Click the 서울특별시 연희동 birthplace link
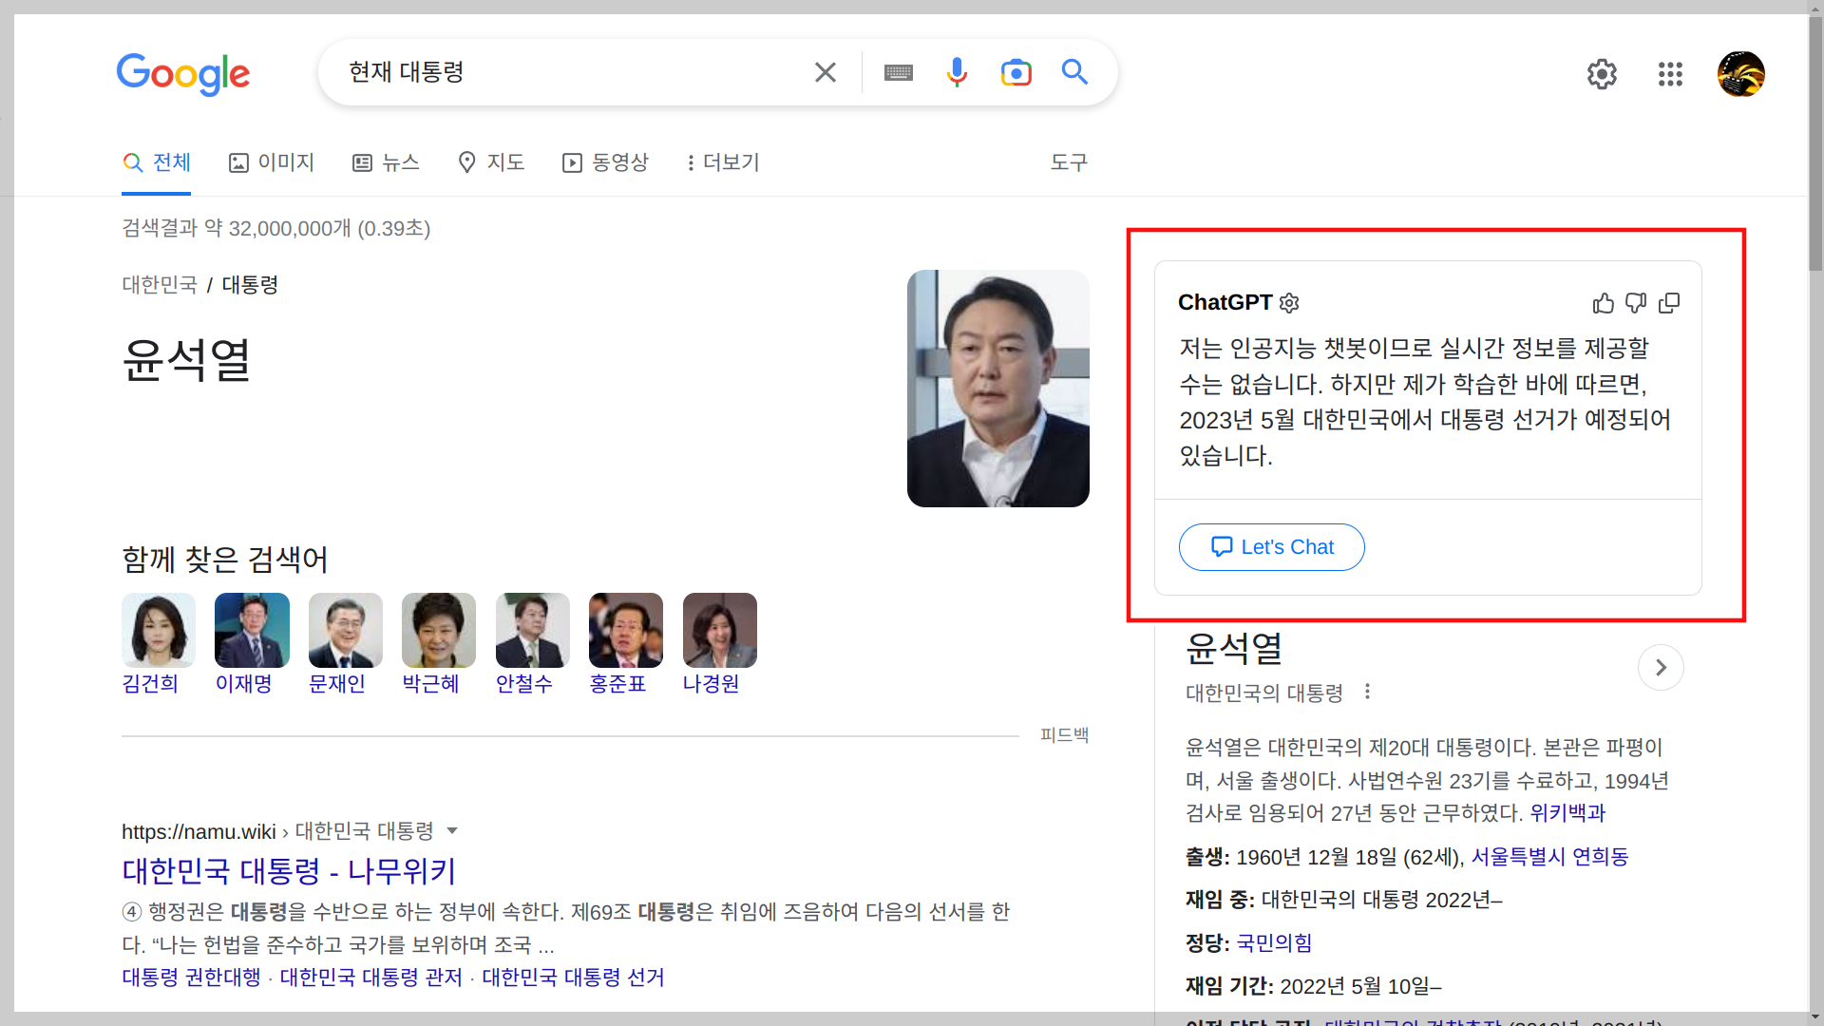Image resolution: width=1824 pixels, height=1026 pixels. pos(1549,857)
